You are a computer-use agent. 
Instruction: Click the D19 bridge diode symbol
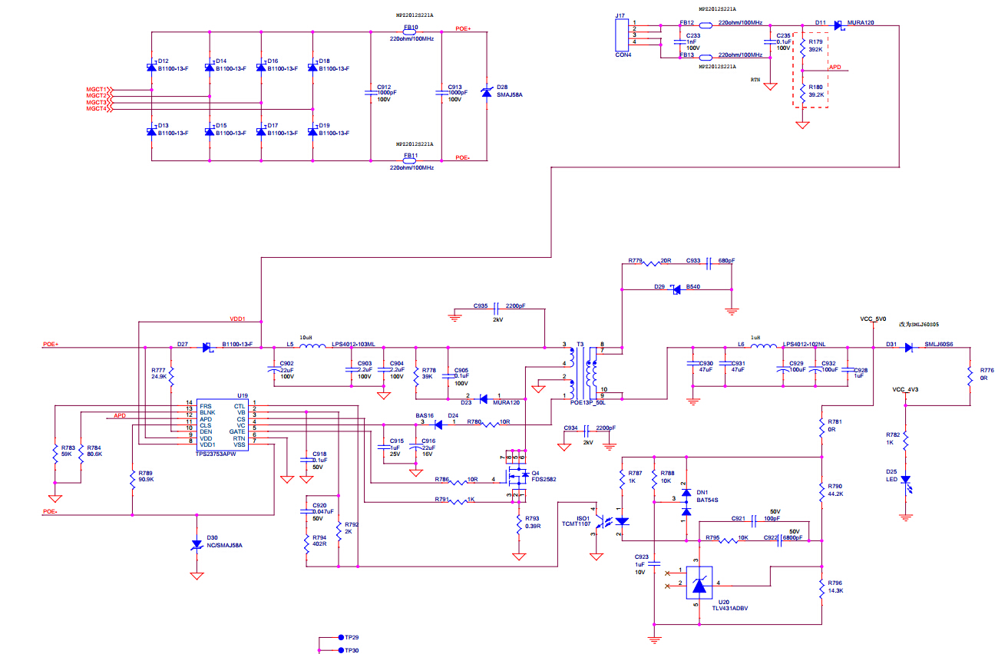[x=312, y=132]
